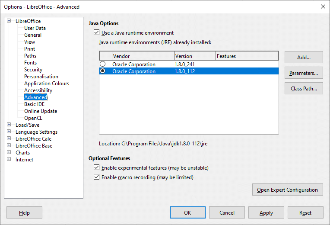
Task: Select the JRE version 1.8.0_241 radio button
Action: [103, 64]
